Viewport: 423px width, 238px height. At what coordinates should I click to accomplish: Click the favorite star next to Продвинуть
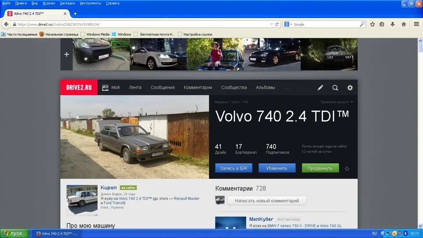click(347, 169)
